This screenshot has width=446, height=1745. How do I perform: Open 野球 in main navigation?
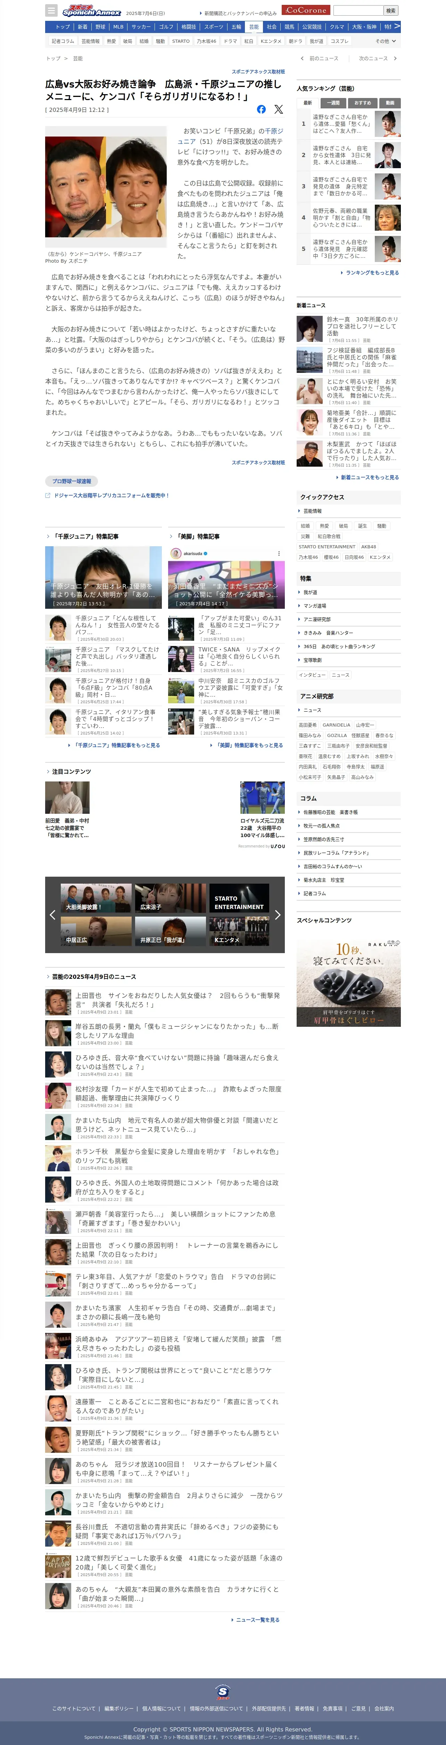(100, 27)
